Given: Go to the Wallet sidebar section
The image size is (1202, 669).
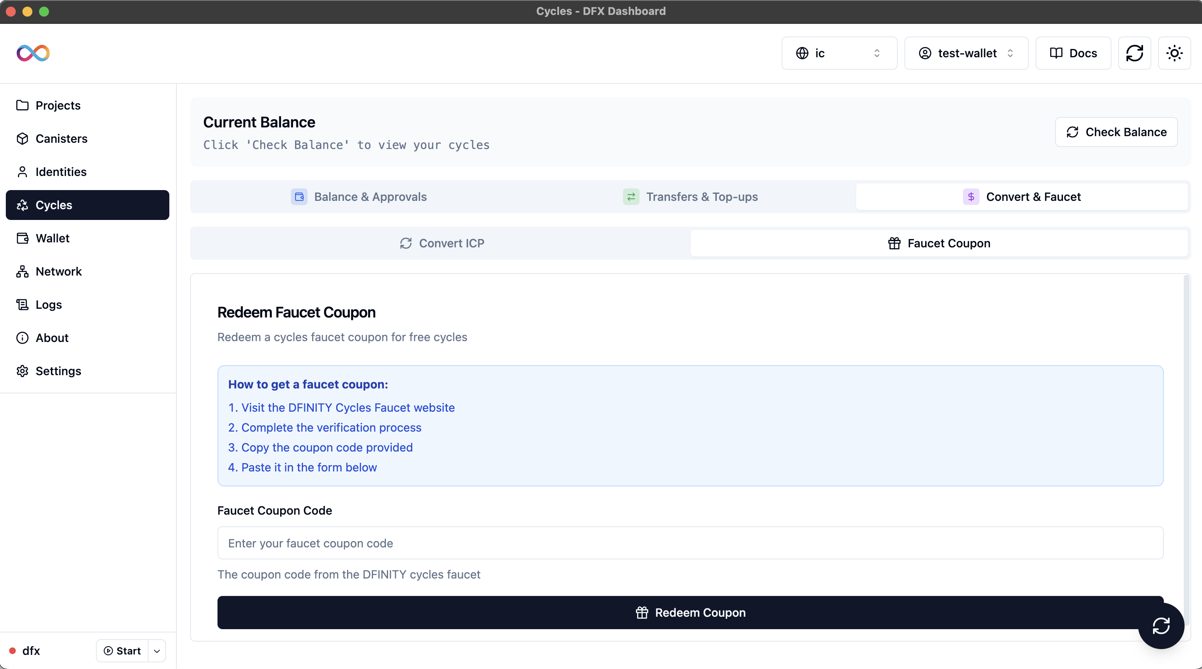Looking at the screenshot, I should [52, 238].
